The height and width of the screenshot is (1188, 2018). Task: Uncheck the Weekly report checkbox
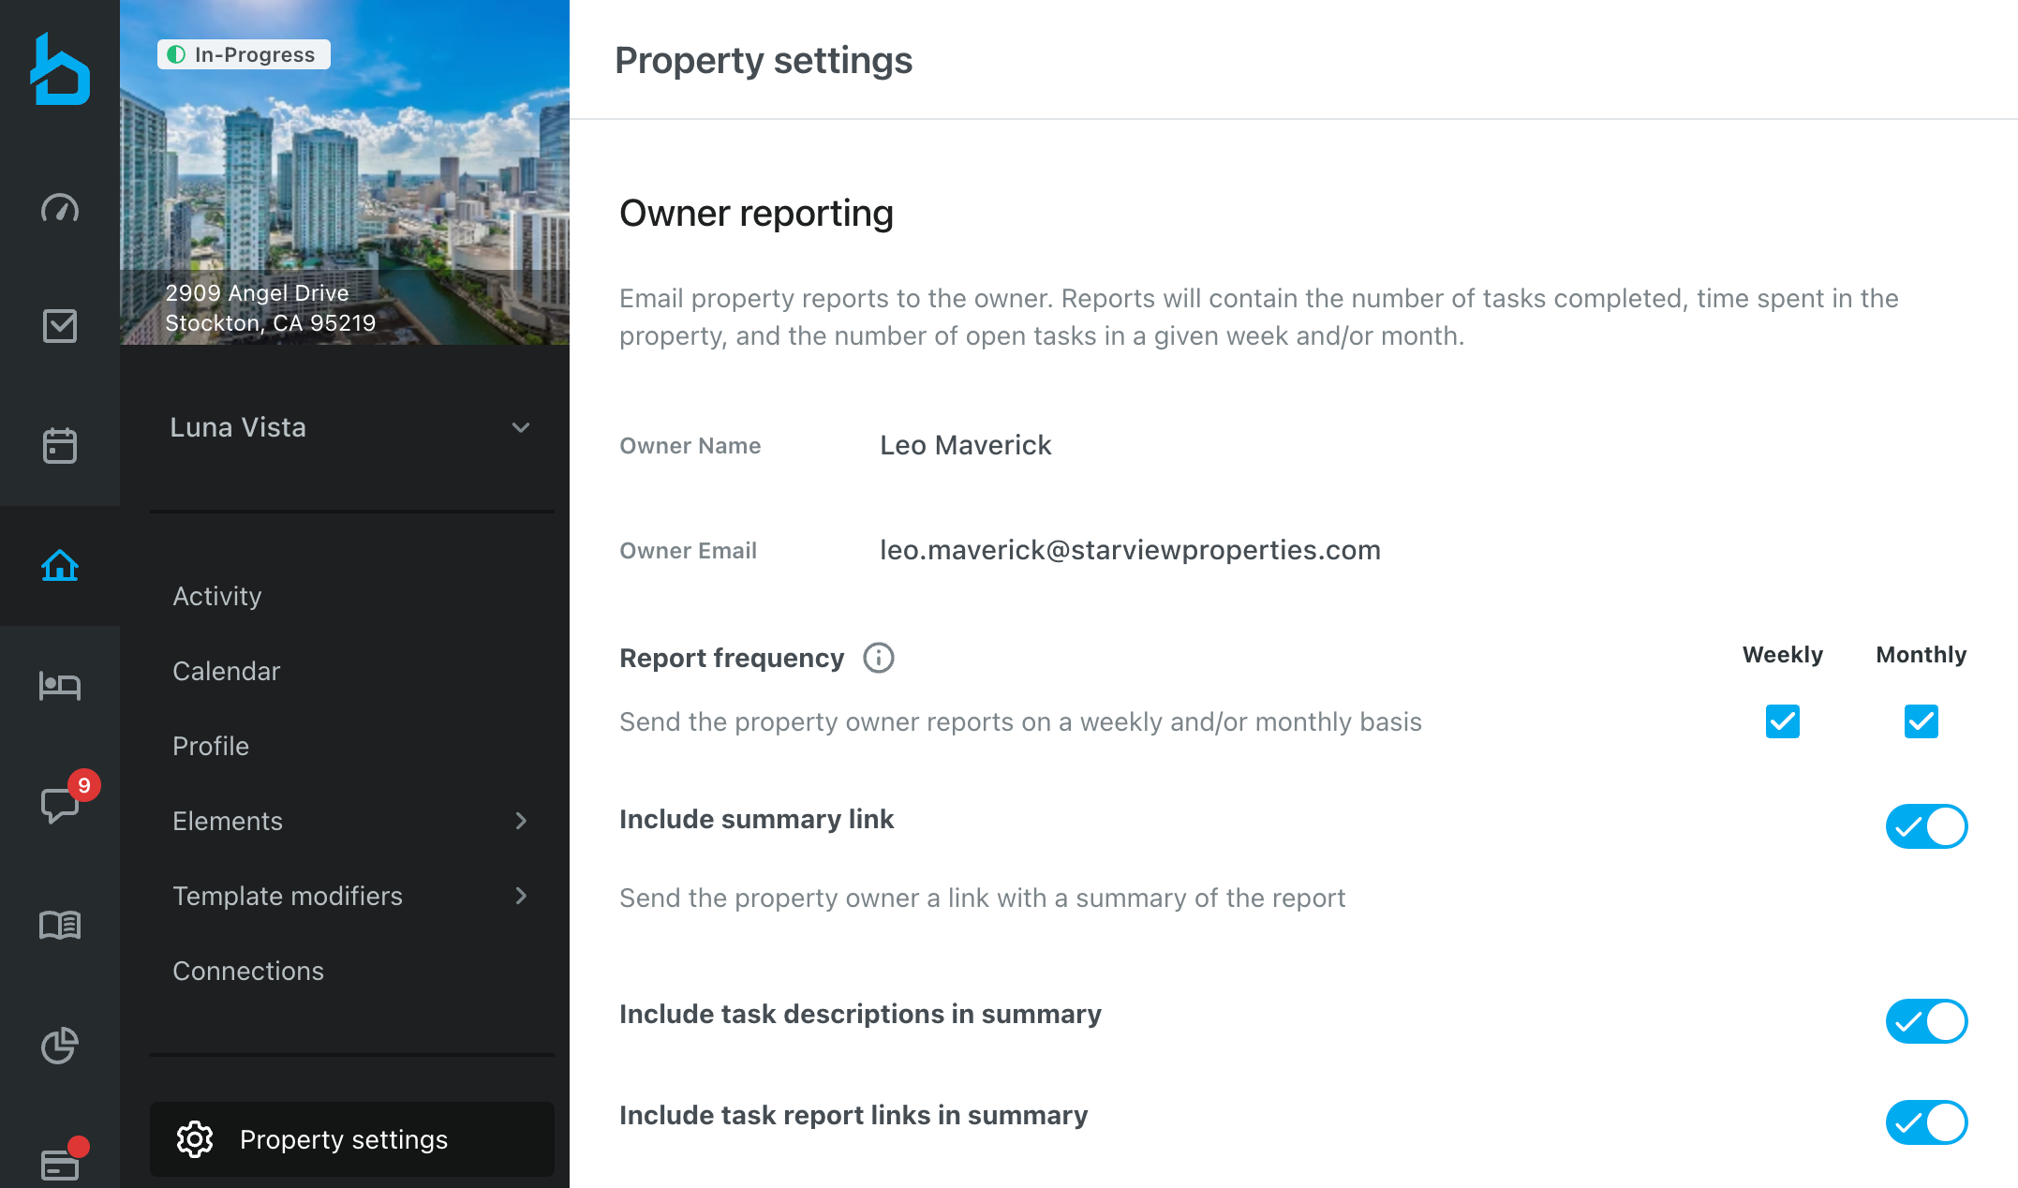coord(1782,721)
